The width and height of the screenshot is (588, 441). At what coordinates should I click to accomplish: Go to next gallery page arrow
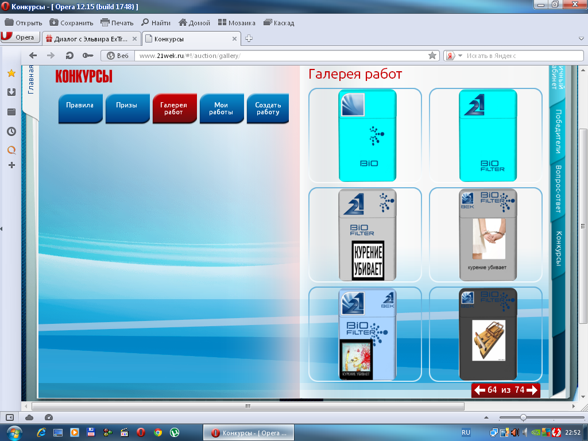(532, 390)
